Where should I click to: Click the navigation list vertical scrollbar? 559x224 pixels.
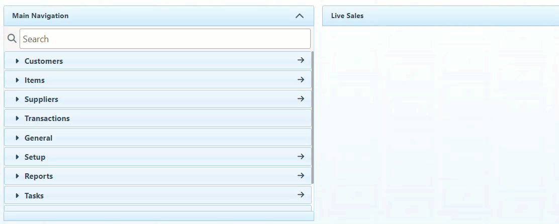pyautogui.click(x=313, y=116)
